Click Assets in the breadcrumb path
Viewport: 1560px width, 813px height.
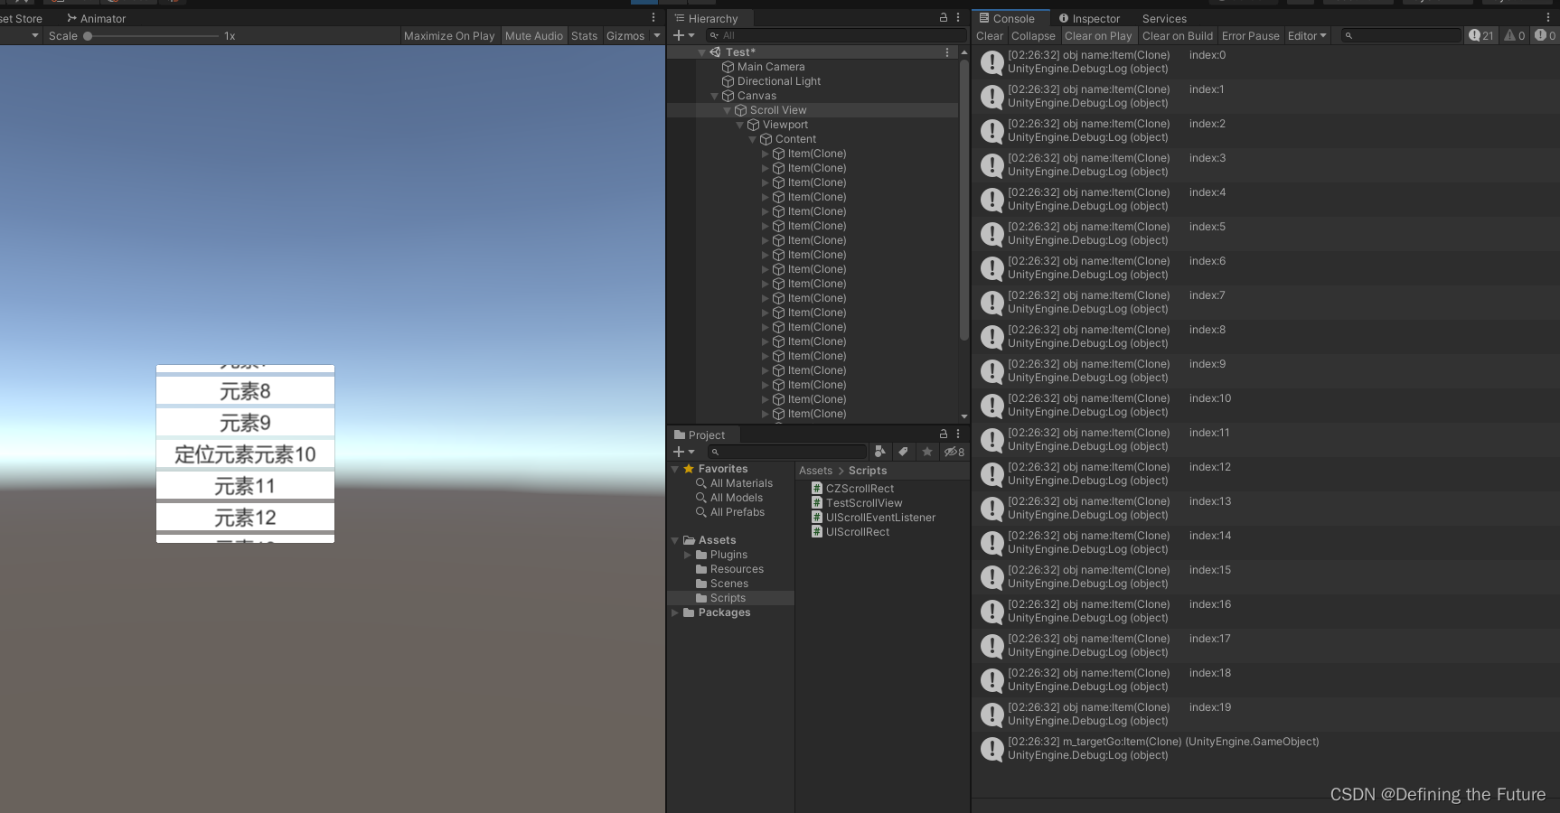click(815, 471)
